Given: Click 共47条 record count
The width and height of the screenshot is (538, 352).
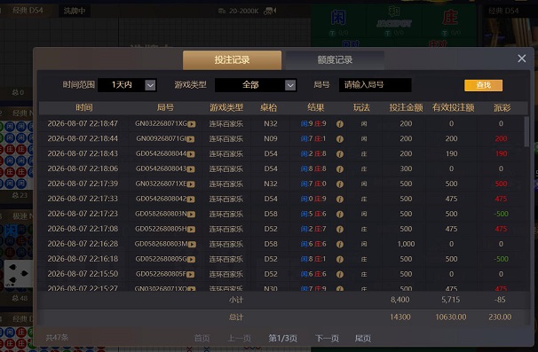Looking at the screenshot, I should (x=57, y=338).
